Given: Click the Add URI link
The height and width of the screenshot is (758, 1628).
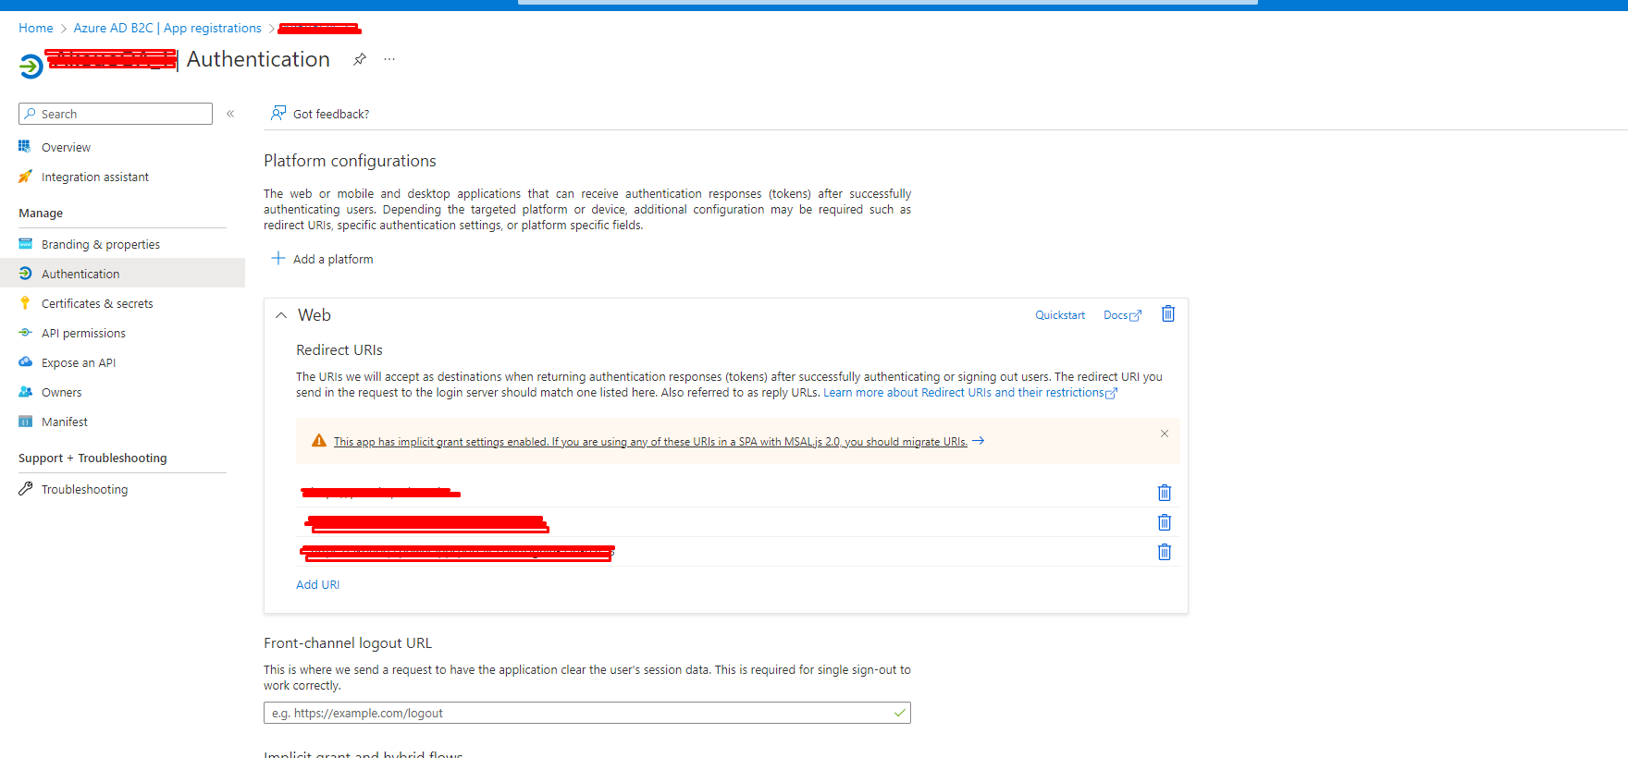Looking at the screenshot, I should point(317,585).
